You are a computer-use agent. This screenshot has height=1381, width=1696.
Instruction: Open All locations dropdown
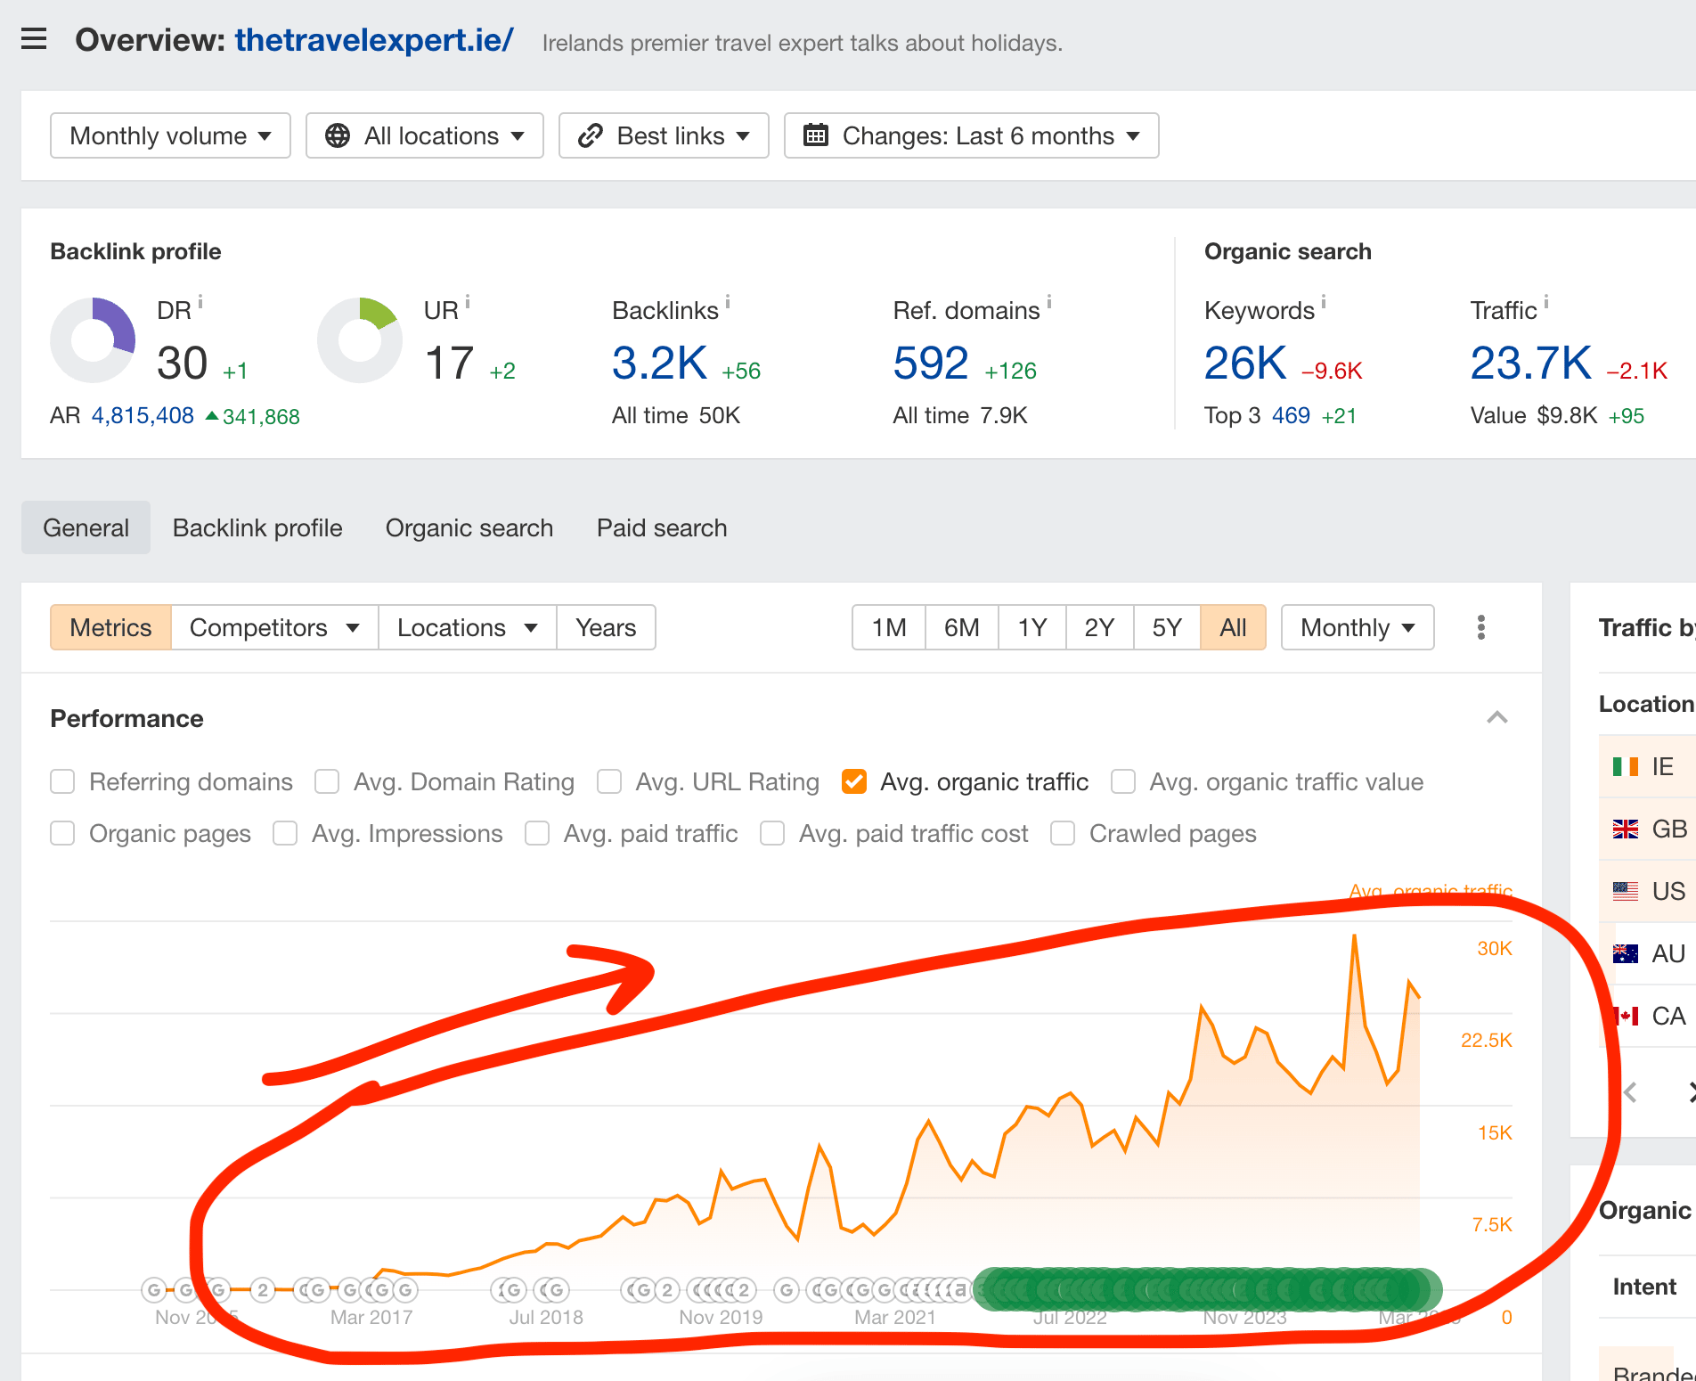point(425,135)
